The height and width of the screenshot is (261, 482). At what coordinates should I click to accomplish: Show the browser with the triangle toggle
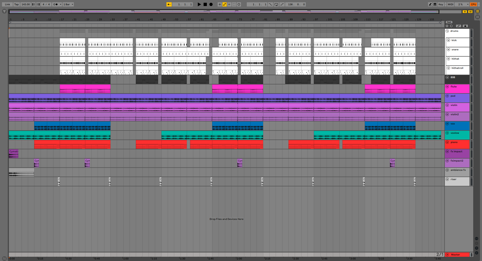(4, 11)
